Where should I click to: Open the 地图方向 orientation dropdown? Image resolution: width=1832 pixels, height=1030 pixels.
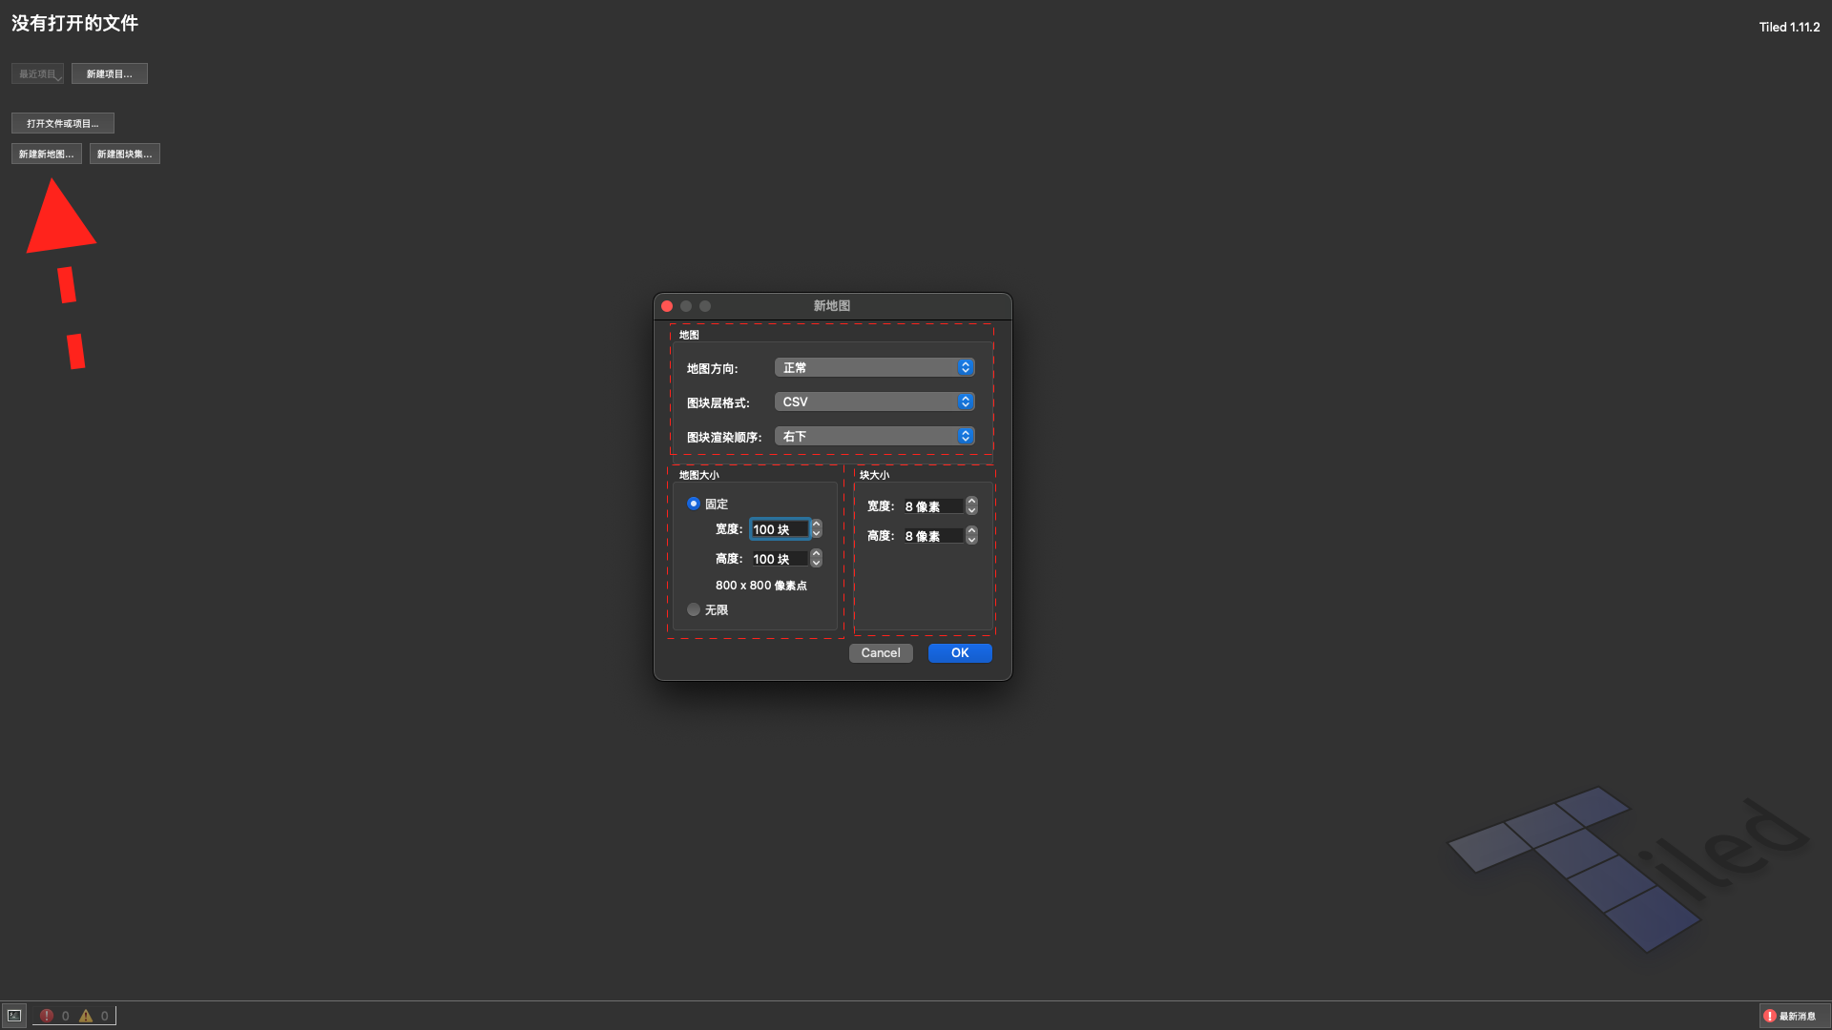(x=874, y=367)
